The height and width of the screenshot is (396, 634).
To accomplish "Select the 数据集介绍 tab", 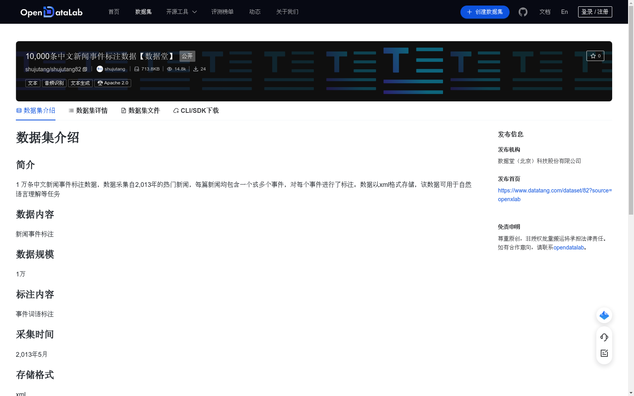I will (36, 110).
